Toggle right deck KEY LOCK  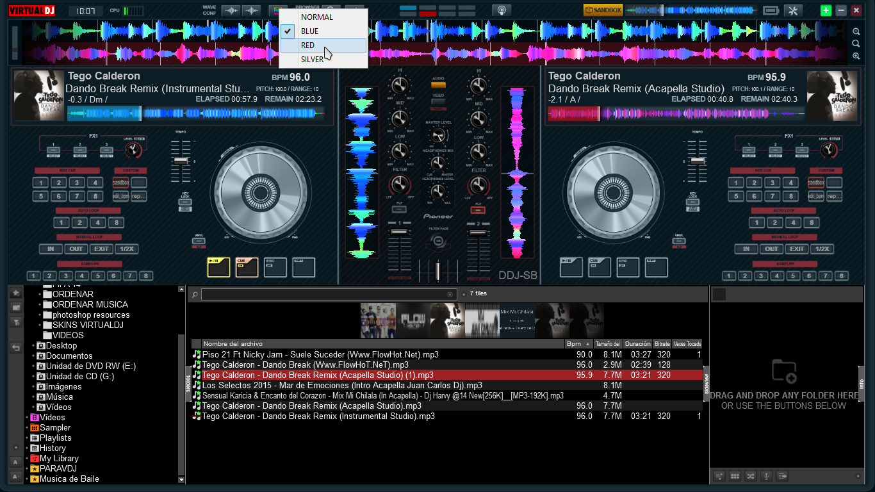tap(692, 203)
